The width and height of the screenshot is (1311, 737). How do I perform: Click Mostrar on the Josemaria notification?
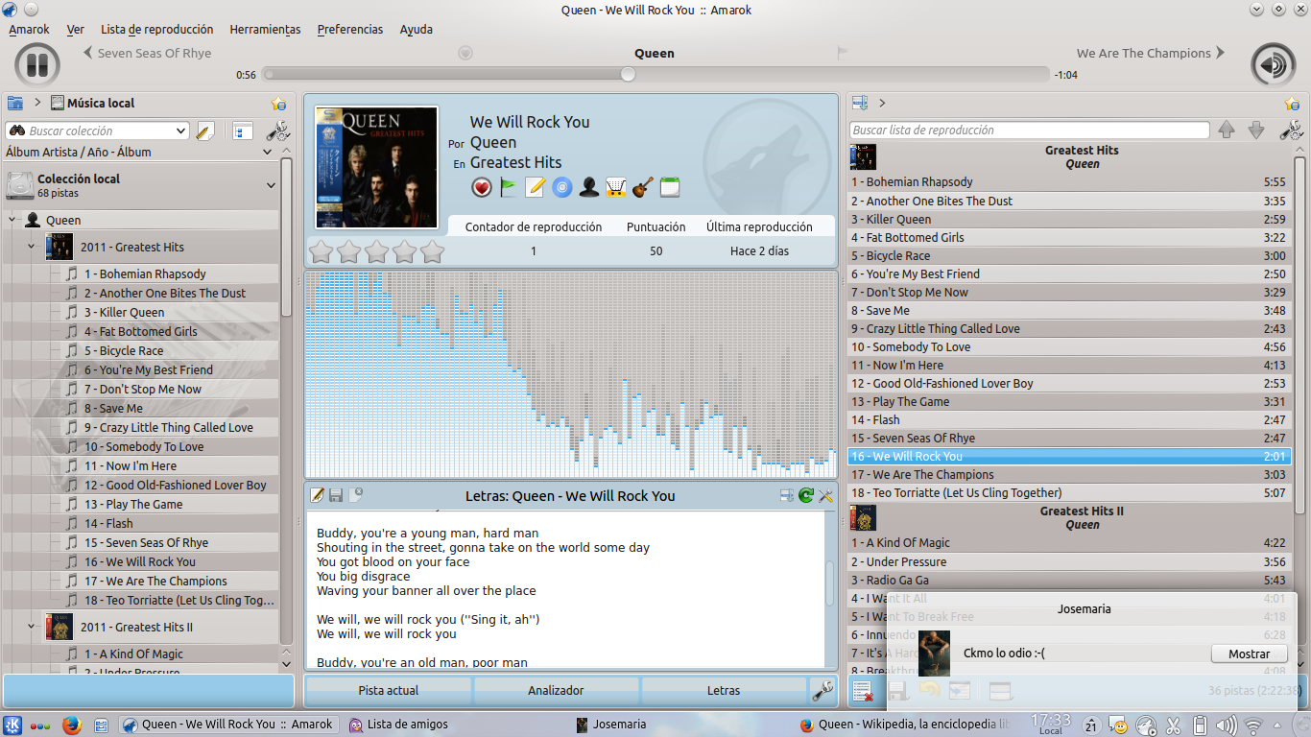1249,654
